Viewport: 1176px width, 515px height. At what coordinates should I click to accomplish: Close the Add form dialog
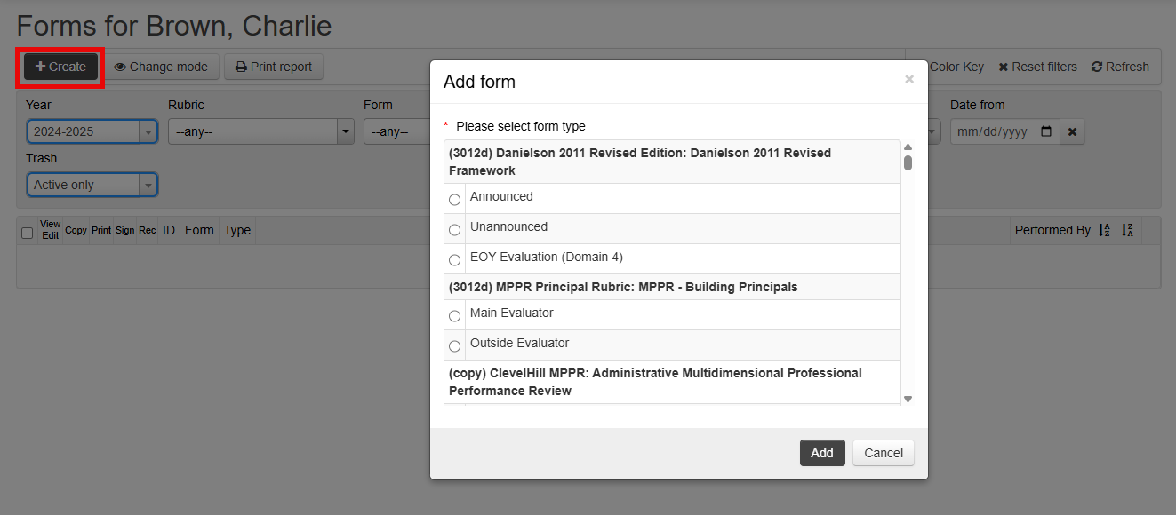(x=908, y=80)
